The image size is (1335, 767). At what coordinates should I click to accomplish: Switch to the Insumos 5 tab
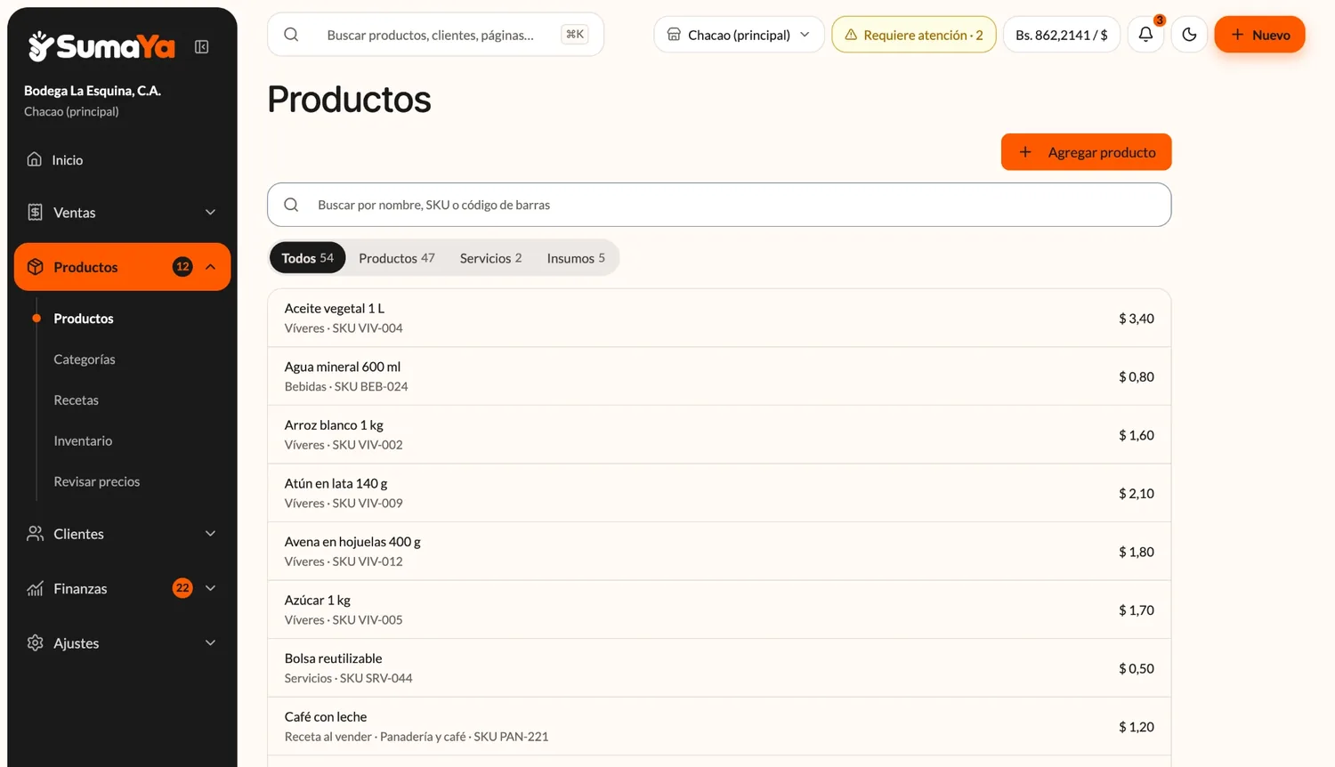(x=576, y=258)
